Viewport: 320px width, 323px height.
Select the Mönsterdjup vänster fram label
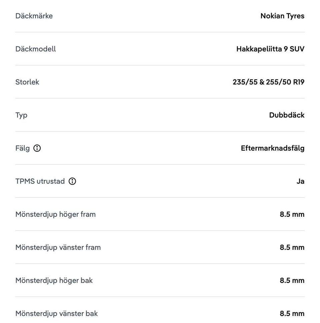coord(58,248)
